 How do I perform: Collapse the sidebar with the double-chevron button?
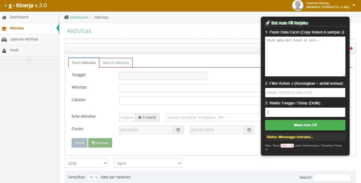29,60
